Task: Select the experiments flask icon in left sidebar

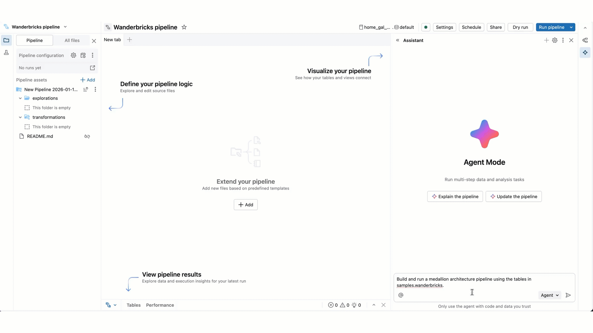Action: (x=6, y=52)
